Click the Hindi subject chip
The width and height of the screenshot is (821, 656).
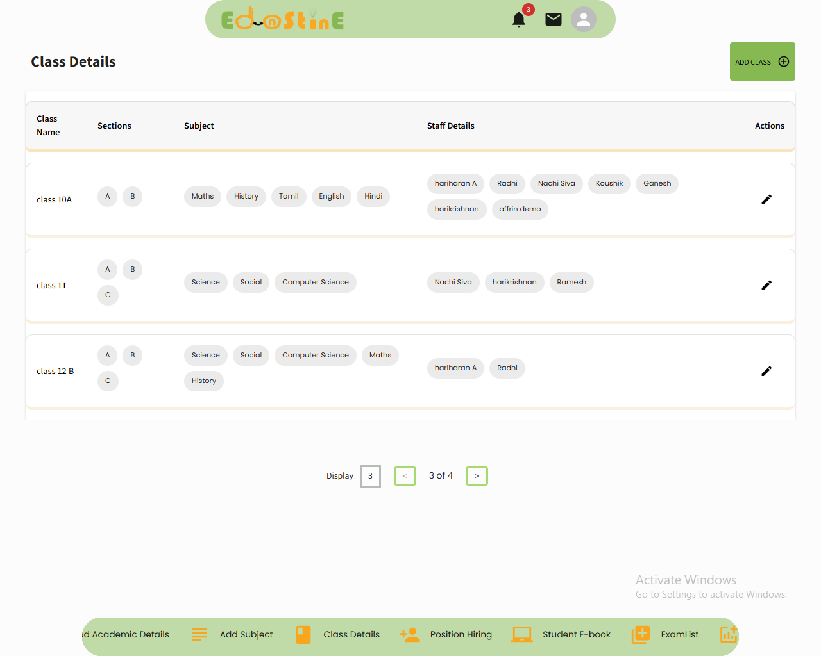coord(373,197)
